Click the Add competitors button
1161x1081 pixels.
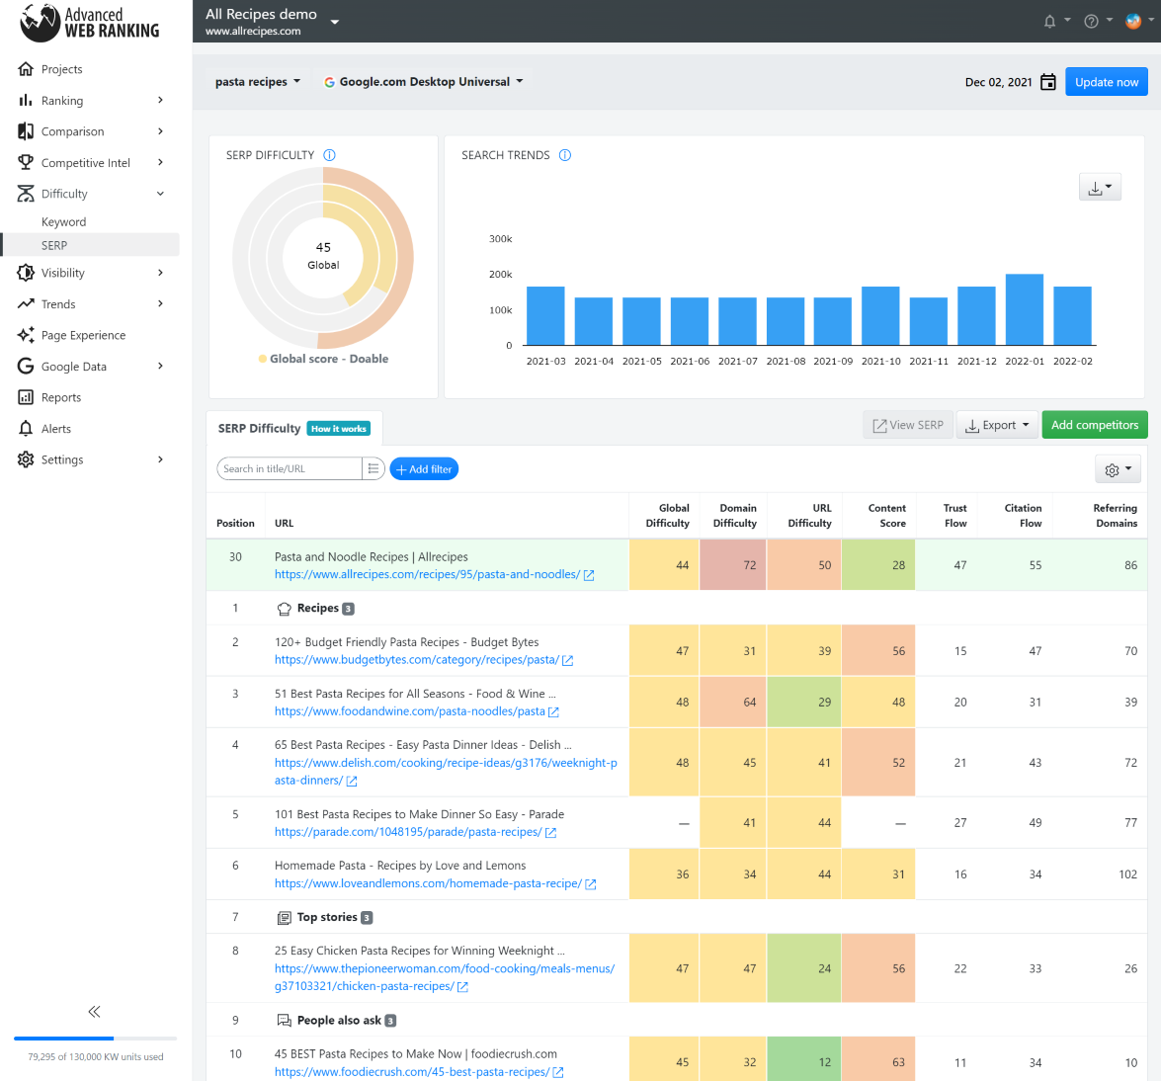[x=1095, y=425]
